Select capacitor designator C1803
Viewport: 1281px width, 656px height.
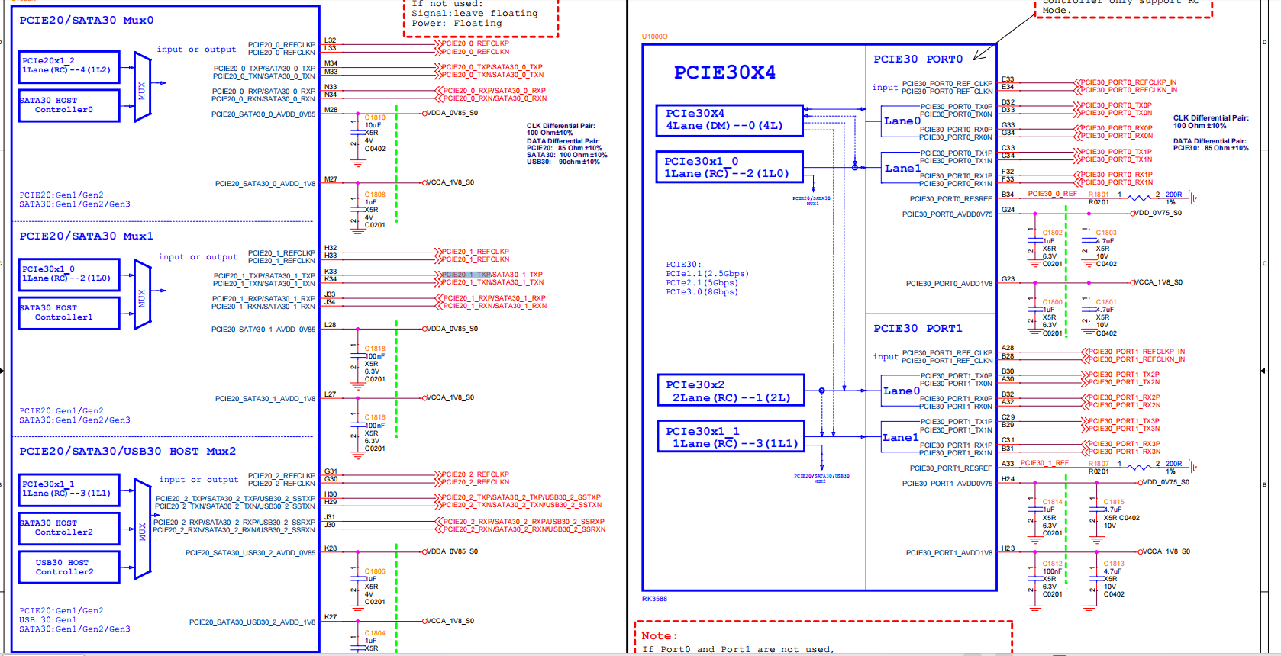1106,233
